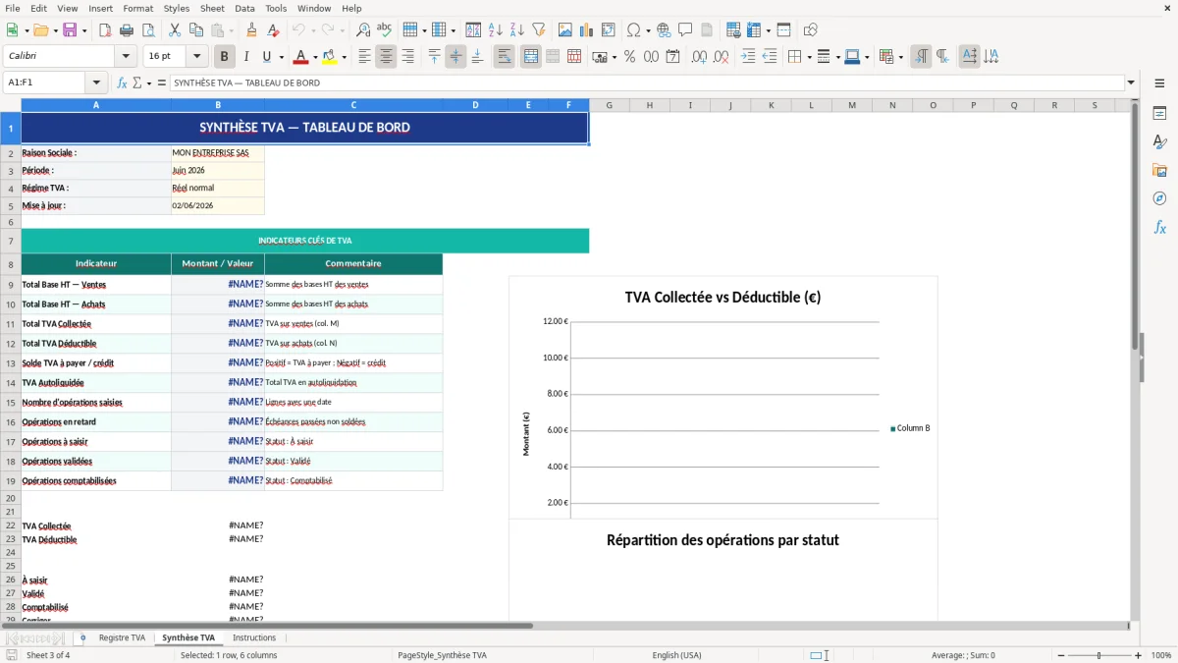The image size is (1178, 663).
Task: Insert special character Omega icon
Action: coord(633,30)
